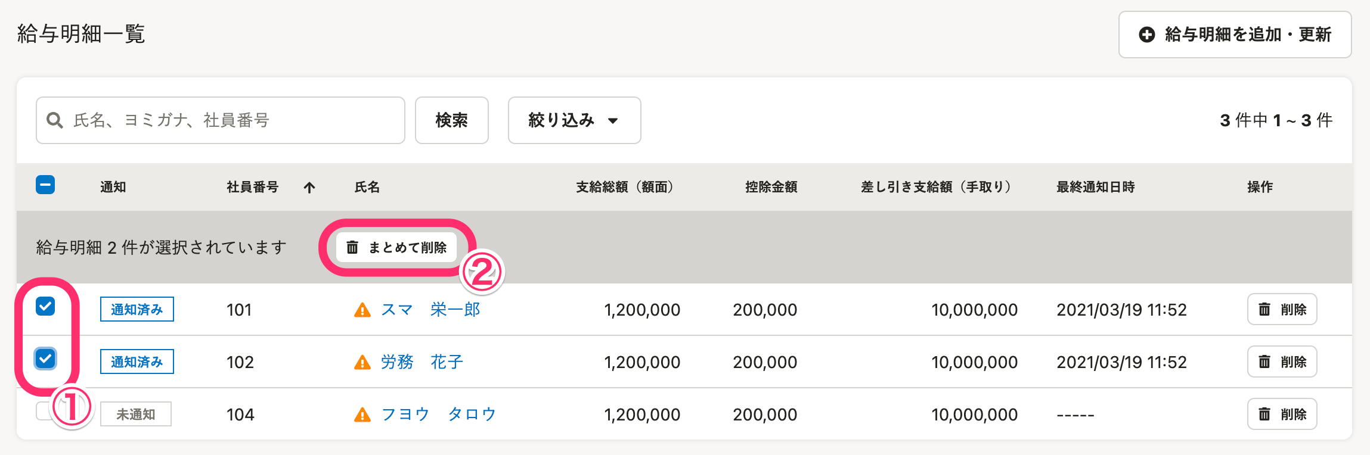The width and height of the screenshot is (1370, 455).
Task: Uncheck the checkbox for employee 102
Action: pos(45,359)
